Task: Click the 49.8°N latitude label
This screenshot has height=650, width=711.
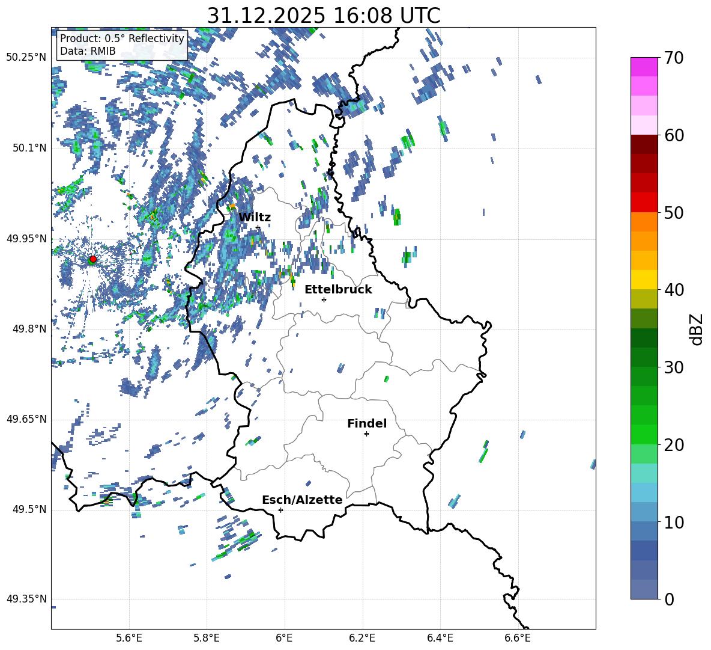Action: pyautogui.click(x=29, y=329)
